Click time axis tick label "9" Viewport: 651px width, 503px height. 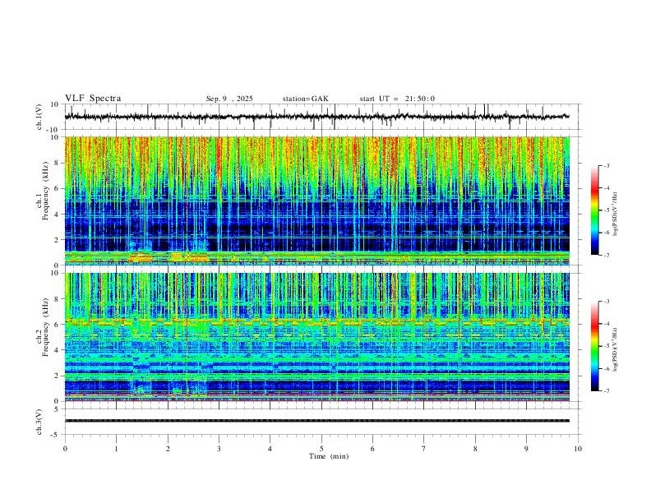526,449
